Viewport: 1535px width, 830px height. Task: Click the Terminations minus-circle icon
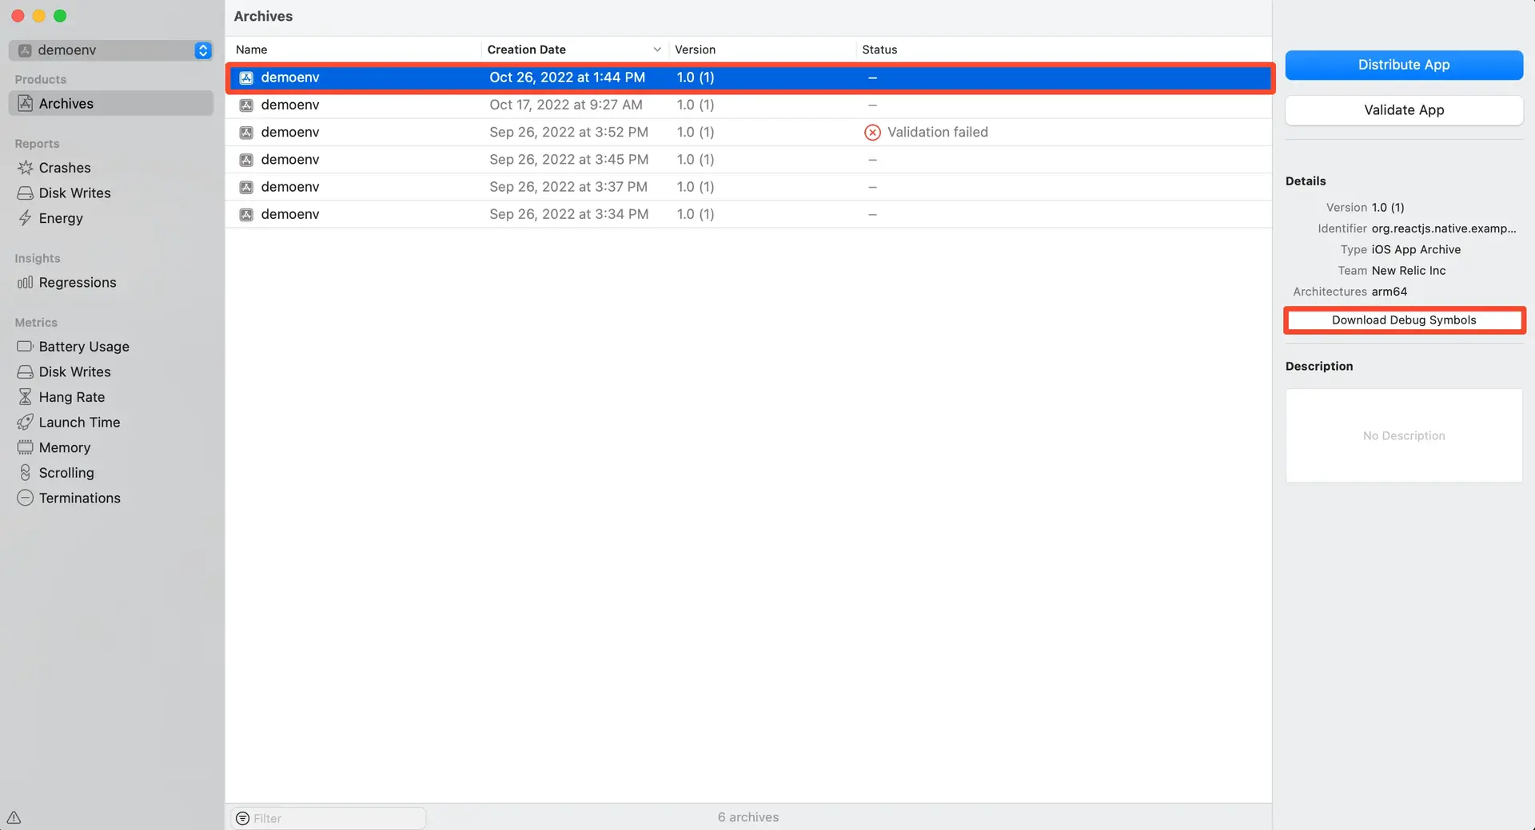(25, 498)
